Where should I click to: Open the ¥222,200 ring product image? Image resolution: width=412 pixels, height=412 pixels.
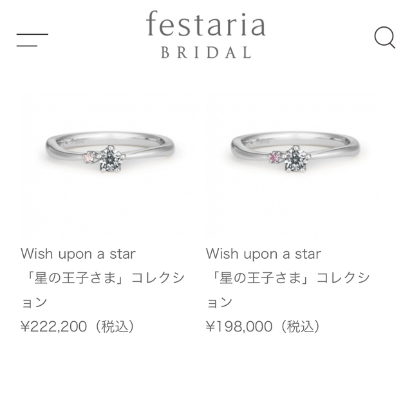(111, 165)
